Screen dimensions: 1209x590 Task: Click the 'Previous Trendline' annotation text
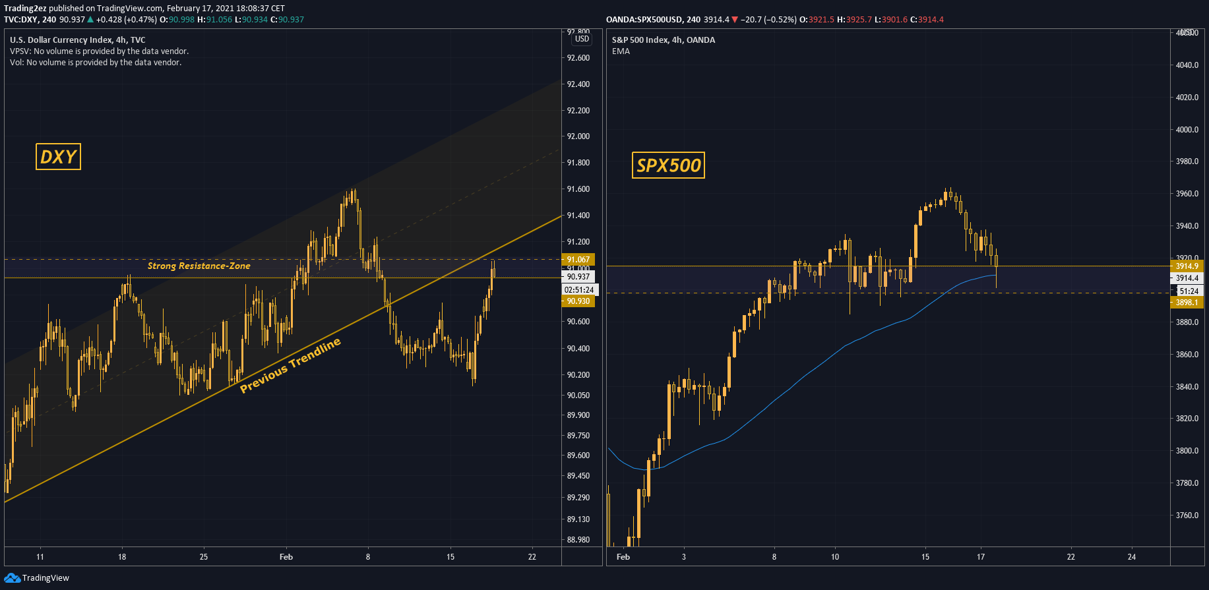[290, 365]
